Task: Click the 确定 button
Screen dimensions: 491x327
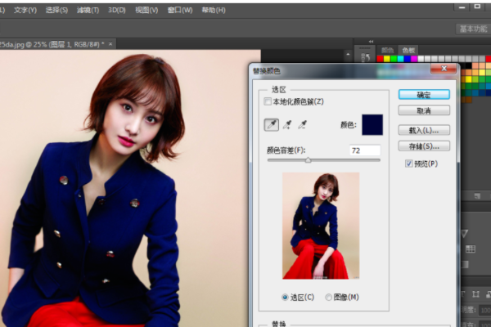Action: click(424, 95)
